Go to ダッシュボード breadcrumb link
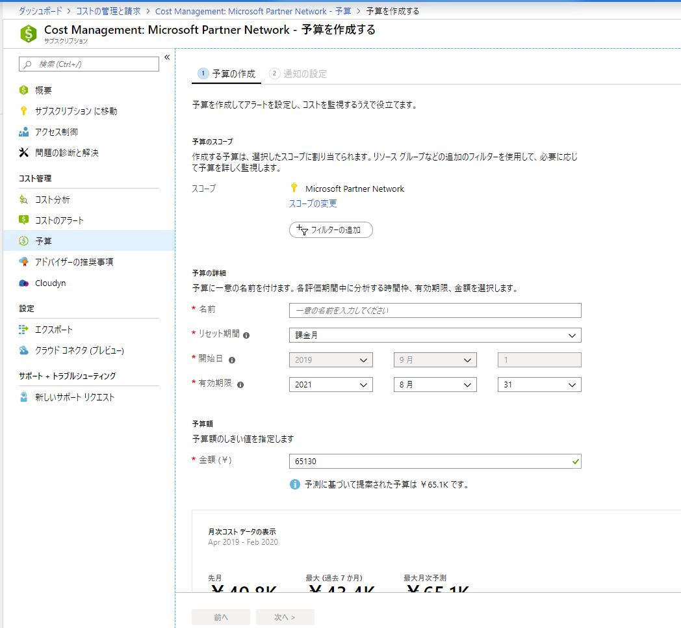Screen dimensions: 681x628 (40, 11)
